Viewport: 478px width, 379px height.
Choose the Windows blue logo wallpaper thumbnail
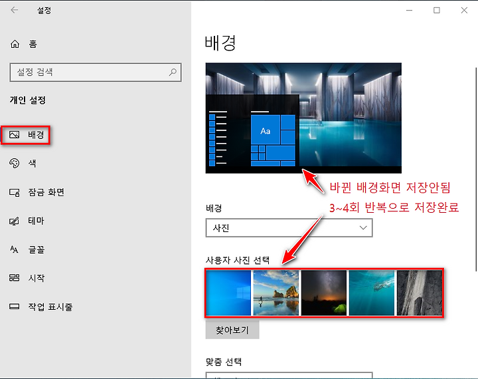[228, 293]
